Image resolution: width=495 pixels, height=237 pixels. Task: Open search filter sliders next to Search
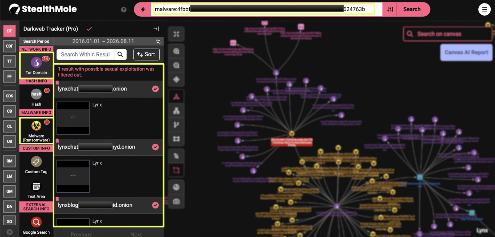point(390,9)
